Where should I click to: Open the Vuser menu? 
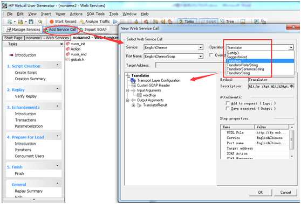[60, 14]
